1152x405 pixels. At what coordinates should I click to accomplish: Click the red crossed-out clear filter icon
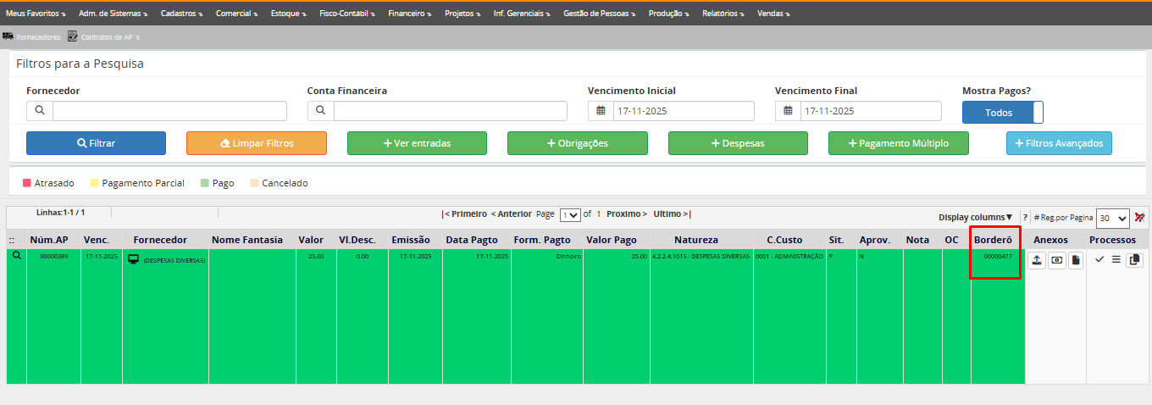[1139, 218]
